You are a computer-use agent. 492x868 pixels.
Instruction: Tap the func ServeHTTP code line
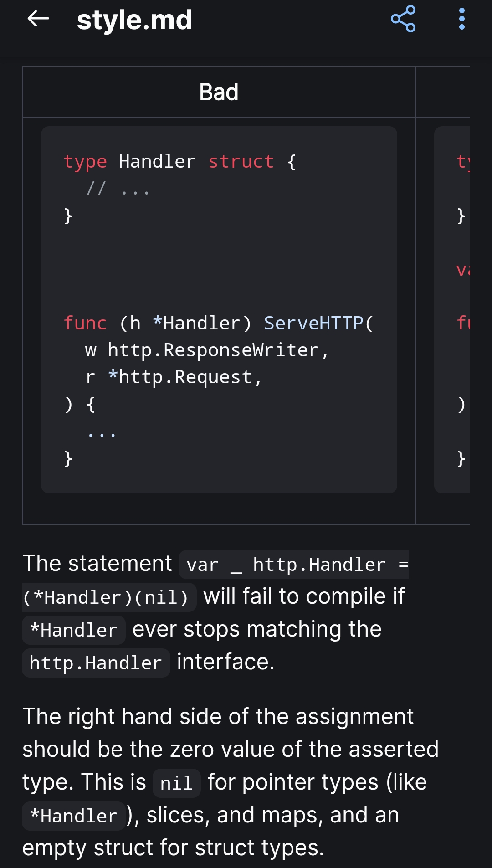(219, 323)
